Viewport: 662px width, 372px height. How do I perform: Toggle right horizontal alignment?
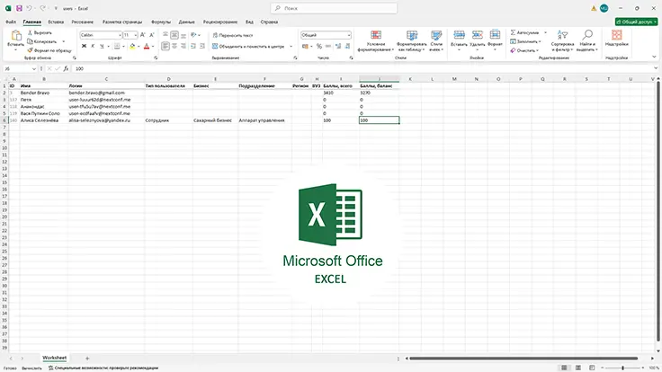pos(183,46)
